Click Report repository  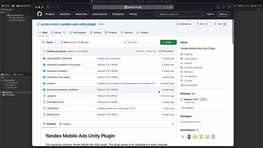point(189,85)
